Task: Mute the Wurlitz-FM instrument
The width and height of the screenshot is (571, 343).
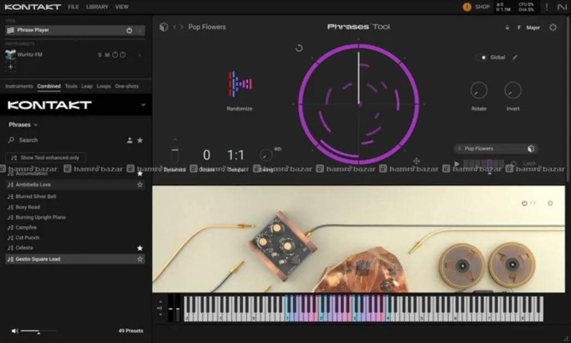Action: (107, 55)
